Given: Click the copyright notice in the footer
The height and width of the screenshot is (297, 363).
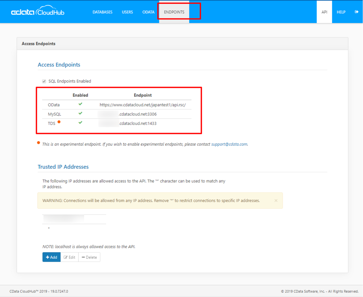Looking at the screenshot, I should tap(320, 291).
